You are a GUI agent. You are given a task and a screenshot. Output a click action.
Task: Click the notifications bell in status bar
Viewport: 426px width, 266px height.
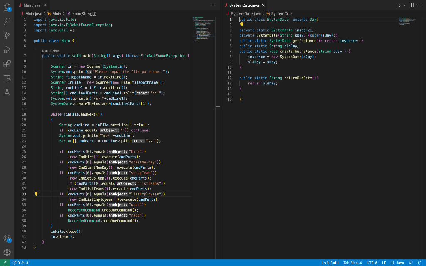tap(419, 263)
